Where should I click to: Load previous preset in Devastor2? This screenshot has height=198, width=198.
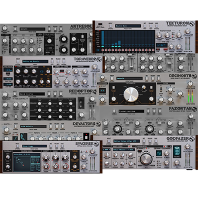pos(51,127)
